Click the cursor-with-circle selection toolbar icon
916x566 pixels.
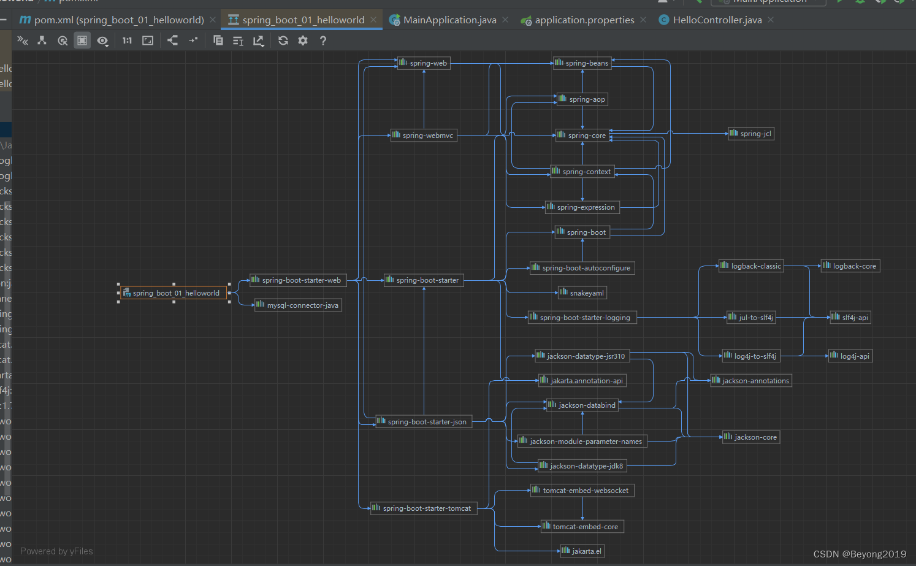[63, 40]
